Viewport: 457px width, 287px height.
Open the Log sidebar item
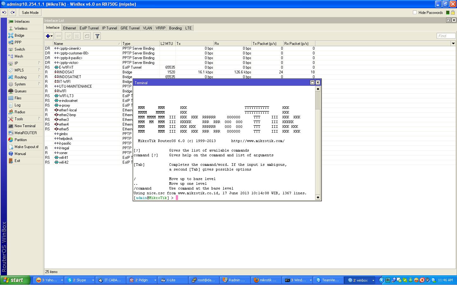[x=25, y=105]
